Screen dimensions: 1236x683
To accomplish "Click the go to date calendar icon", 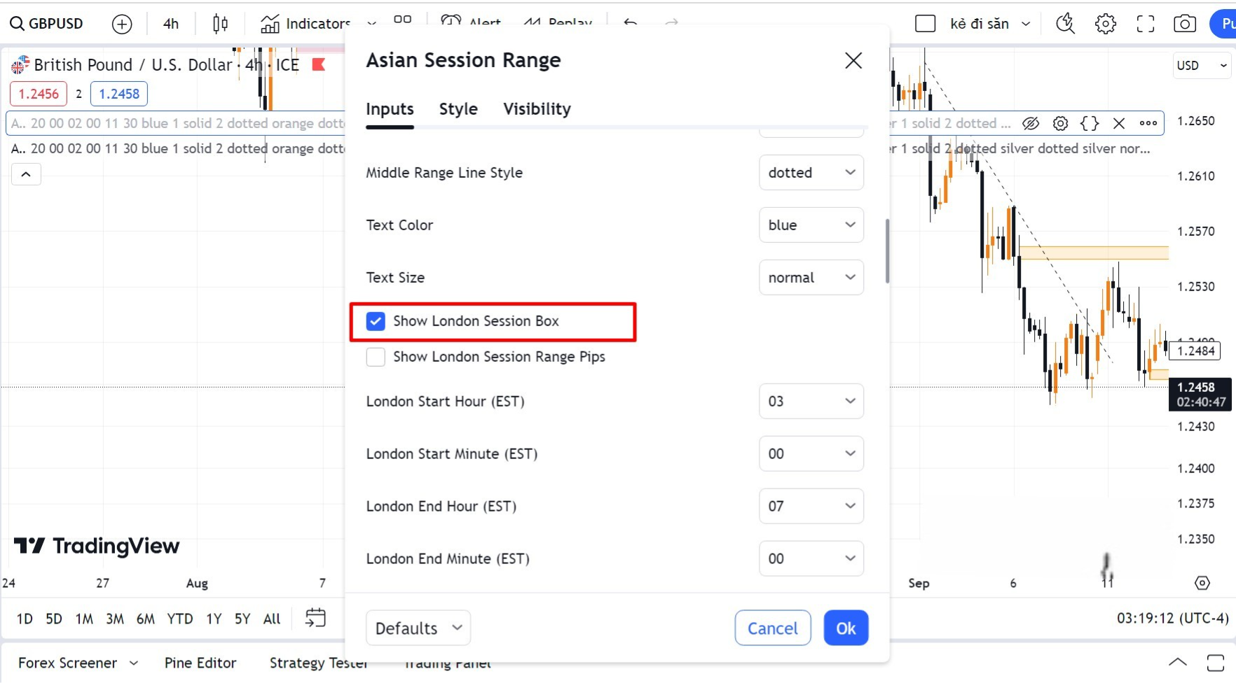I will click(315, 618).
